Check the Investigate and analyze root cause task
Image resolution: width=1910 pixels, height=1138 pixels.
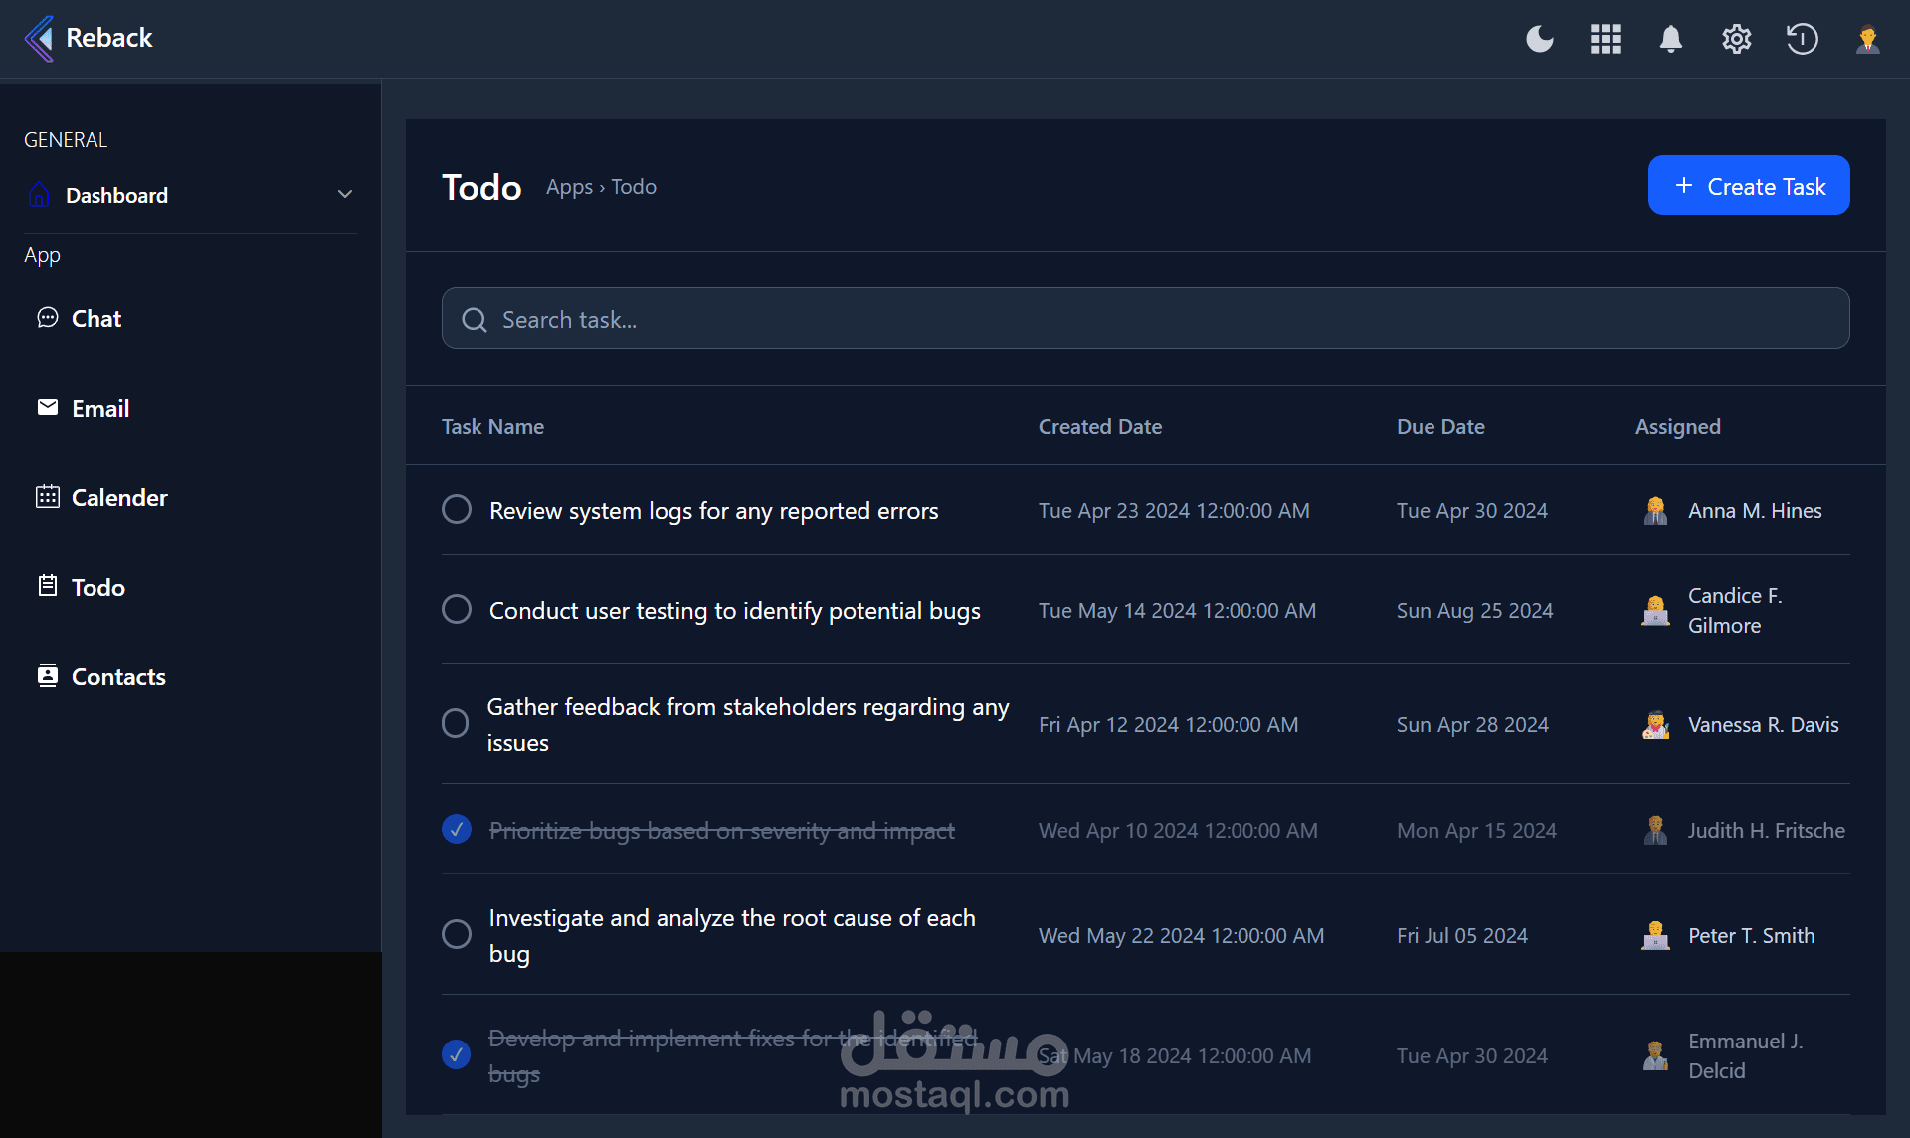(x=457, y=934)
